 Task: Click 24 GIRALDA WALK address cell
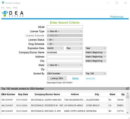point(75,105)
